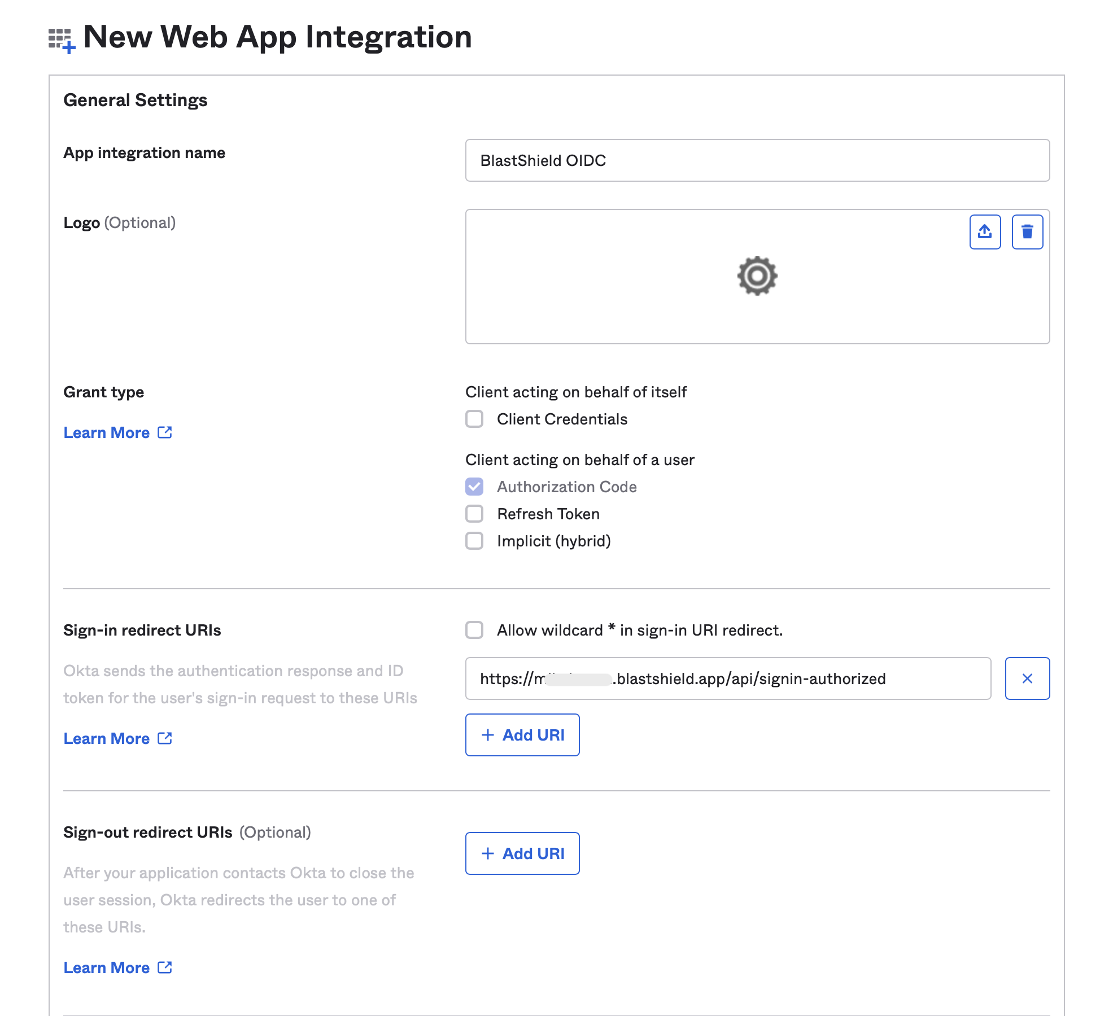Open Learn More under Grant type
This screenshot has height=1016, width=1100.
(107, 432)
